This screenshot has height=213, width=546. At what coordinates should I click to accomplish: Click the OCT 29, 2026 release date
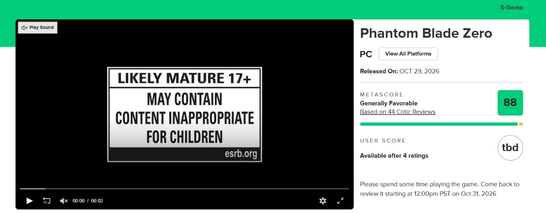tap(419, 71)
